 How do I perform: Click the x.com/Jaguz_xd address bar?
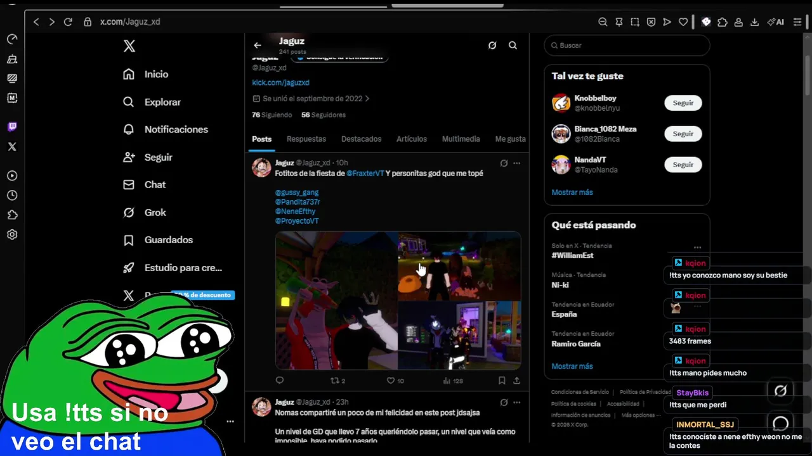(130, 22)
